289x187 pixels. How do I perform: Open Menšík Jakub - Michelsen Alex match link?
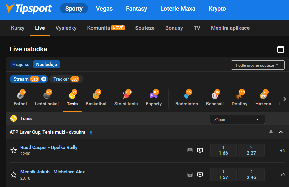pyautogui.click(x=53, y=172)
